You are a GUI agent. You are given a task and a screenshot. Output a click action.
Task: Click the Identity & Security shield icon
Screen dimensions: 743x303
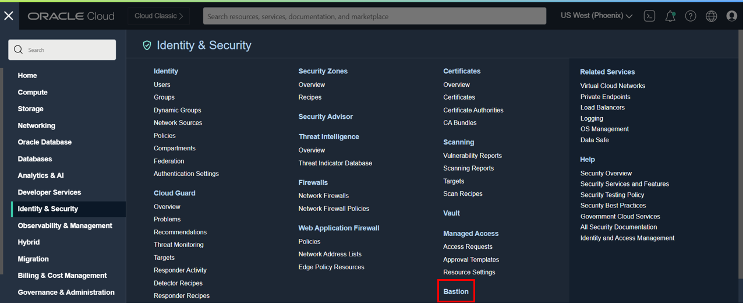147,45
